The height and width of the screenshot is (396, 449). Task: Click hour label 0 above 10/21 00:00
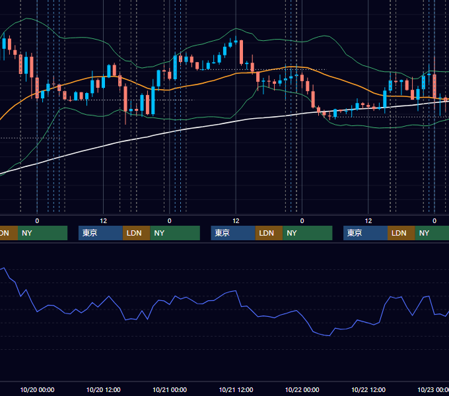click(x=170, y=221)
